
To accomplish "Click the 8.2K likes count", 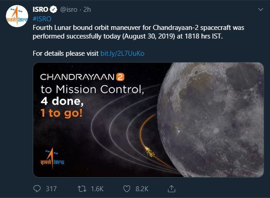I will (142, 189).
